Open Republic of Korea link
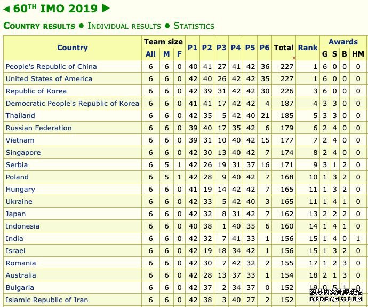 pyautogui.click(x=36, y=91)
